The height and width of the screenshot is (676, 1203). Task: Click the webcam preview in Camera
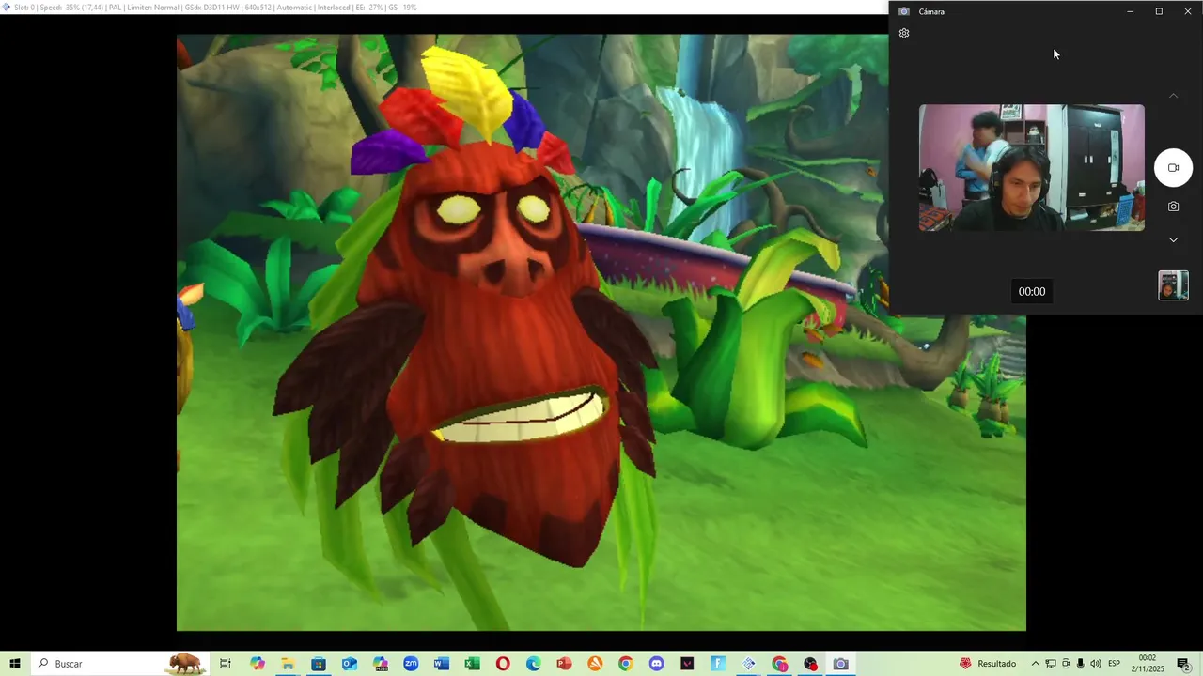tap(1032, 168)
